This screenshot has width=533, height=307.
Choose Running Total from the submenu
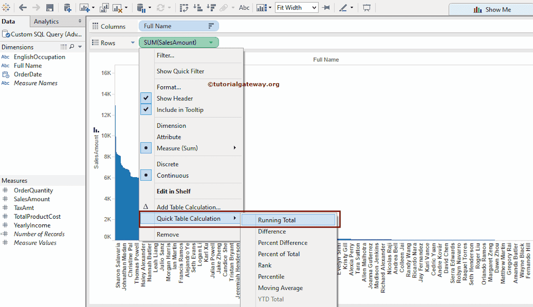[276, 220]
